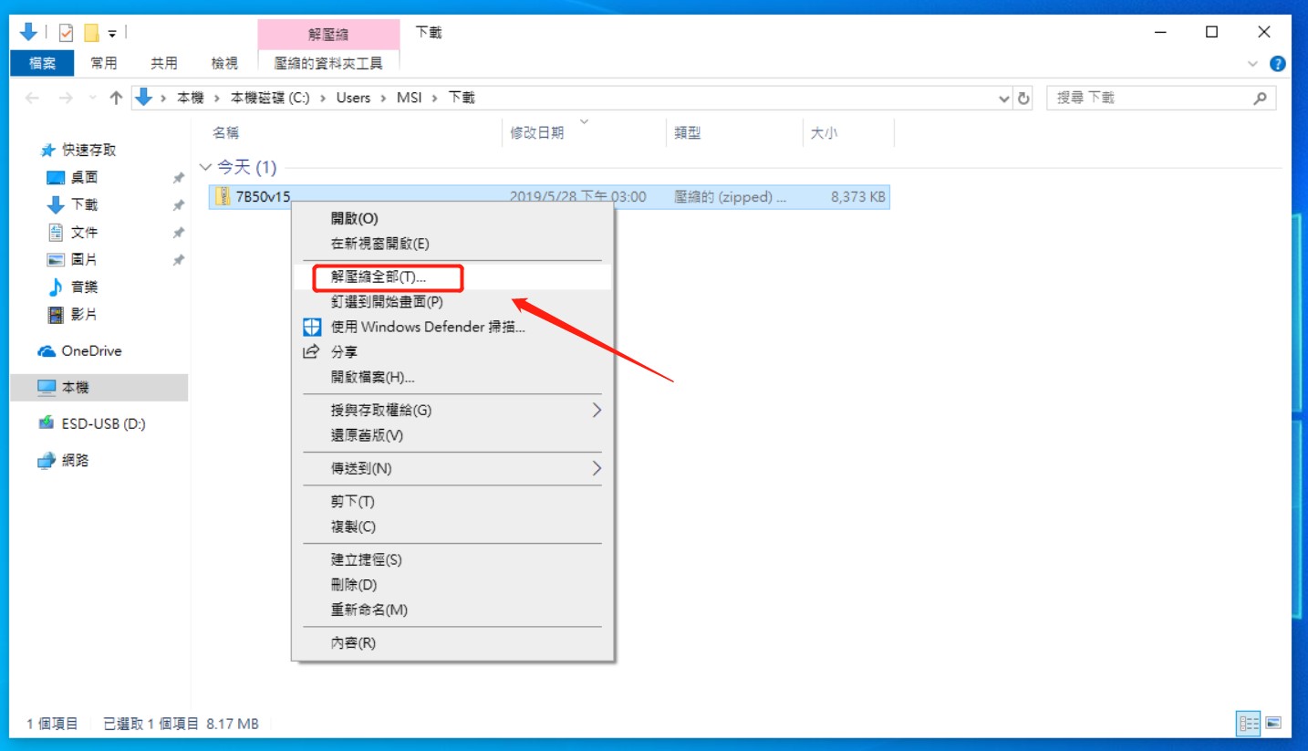Click the Properties icon in quick access toolbar

pos(66,33)
